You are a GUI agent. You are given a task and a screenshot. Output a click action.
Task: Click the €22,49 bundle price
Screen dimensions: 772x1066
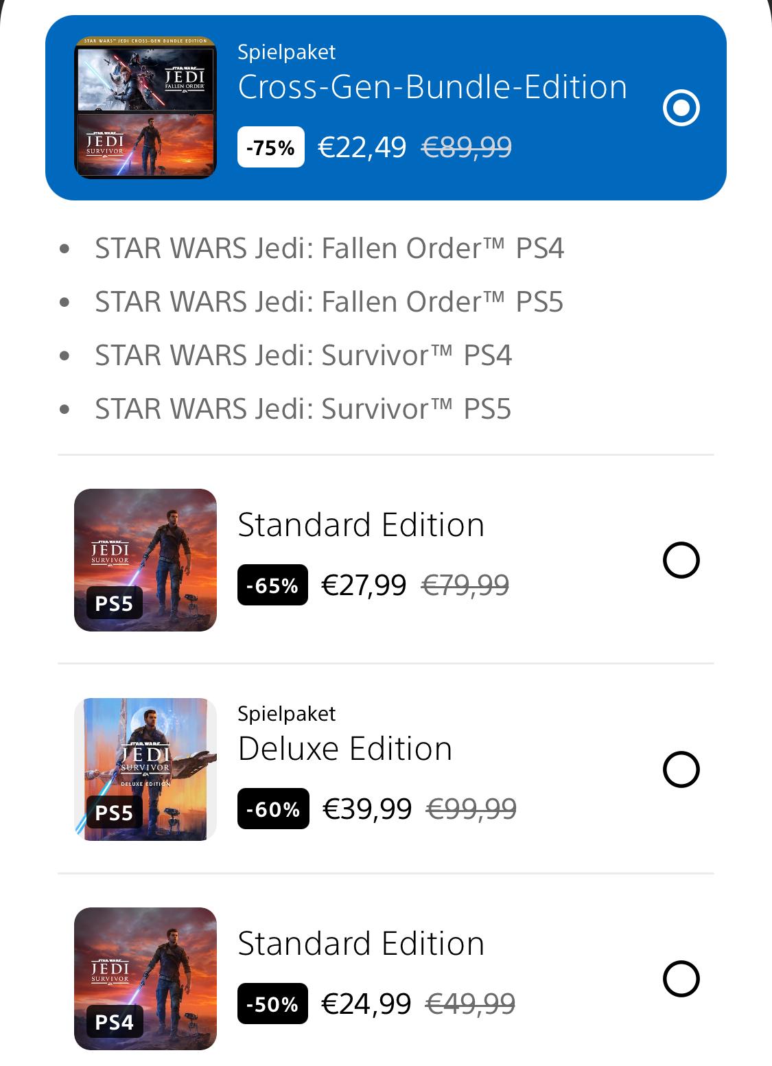point(362,148)
